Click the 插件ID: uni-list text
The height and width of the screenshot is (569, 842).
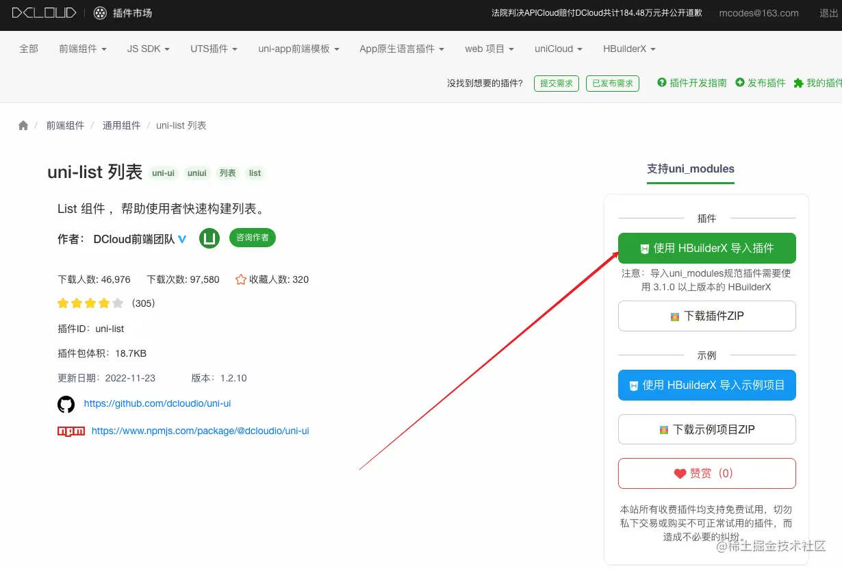[91, 329]
